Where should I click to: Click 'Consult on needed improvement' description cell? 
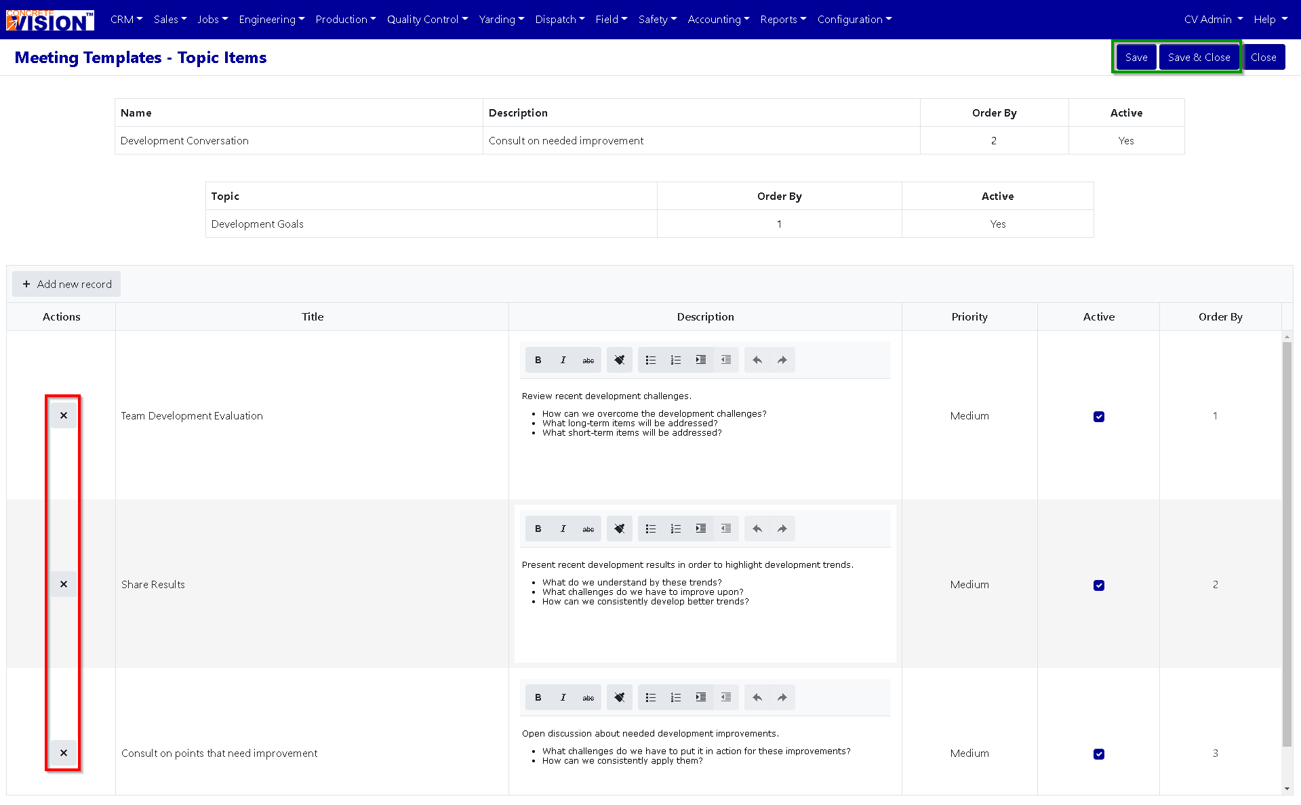702,140
